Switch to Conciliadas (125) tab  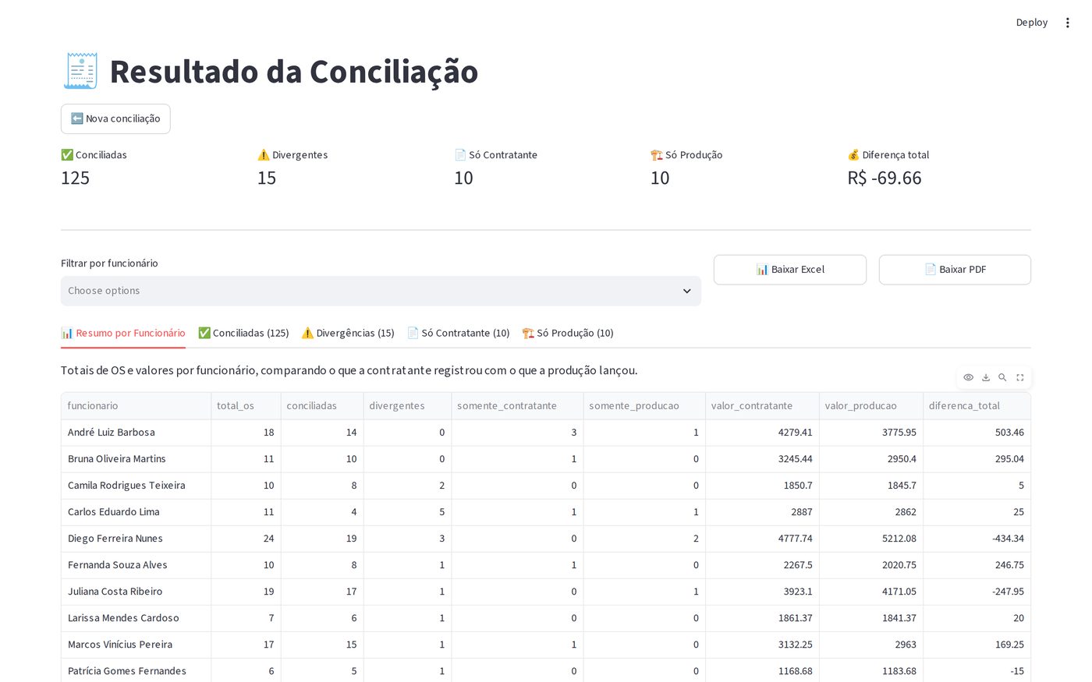243,333
